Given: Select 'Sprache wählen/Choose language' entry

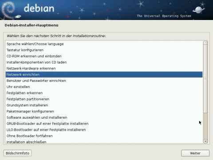Looking at the screenshot, I should coord(104,44).
